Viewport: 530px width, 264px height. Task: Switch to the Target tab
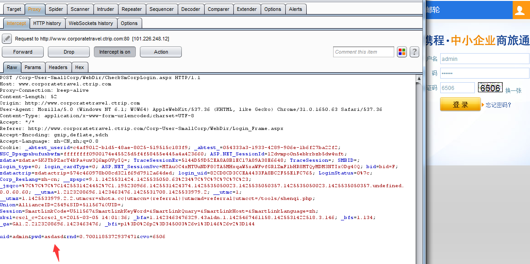(x=14, y=9)
